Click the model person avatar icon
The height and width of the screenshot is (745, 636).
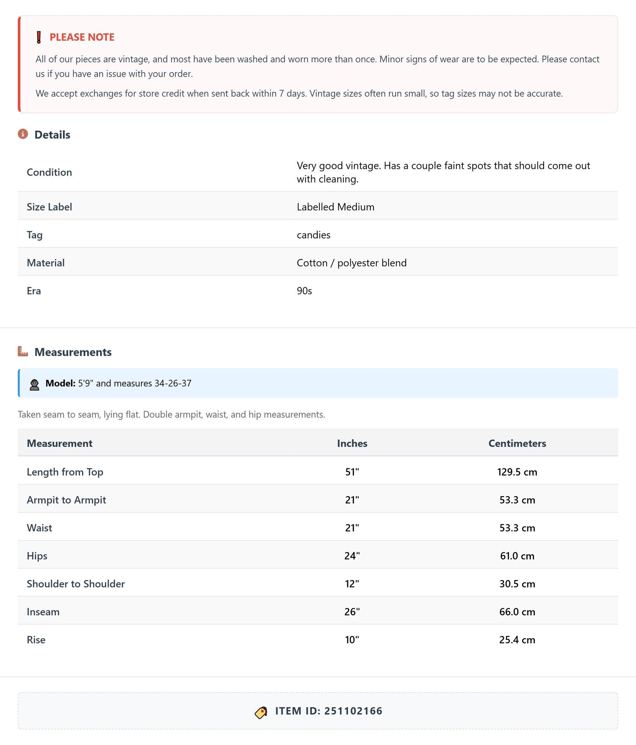coord(35,385)
